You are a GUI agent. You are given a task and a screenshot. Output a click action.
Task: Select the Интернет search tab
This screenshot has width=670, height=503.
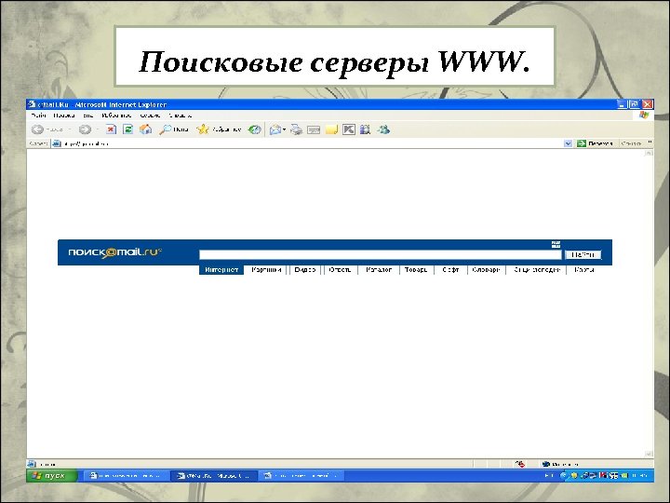tap(221, 270)
